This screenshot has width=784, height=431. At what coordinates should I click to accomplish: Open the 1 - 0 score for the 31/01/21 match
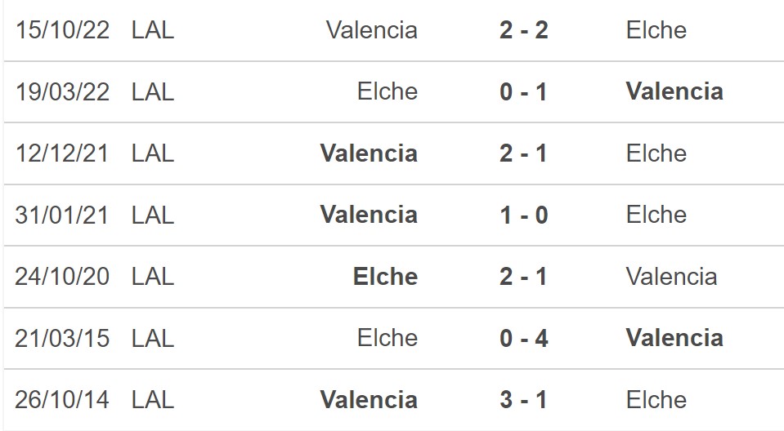(x=523, y=215)
